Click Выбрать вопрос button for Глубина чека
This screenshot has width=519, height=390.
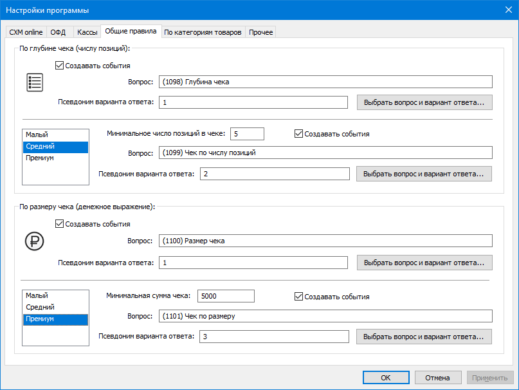[x=424, y=102]
